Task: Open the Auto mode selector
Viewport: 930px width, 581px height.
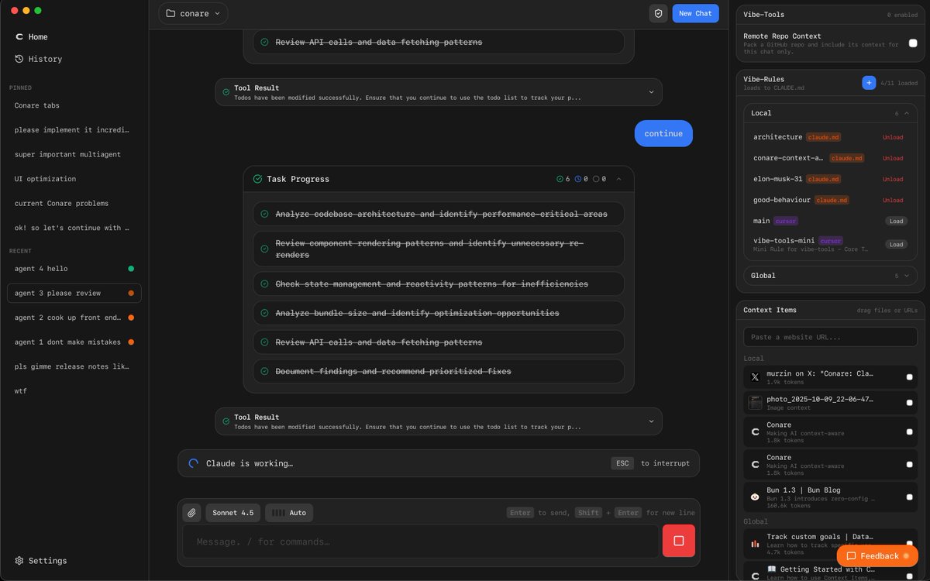Action: (289, 513)
